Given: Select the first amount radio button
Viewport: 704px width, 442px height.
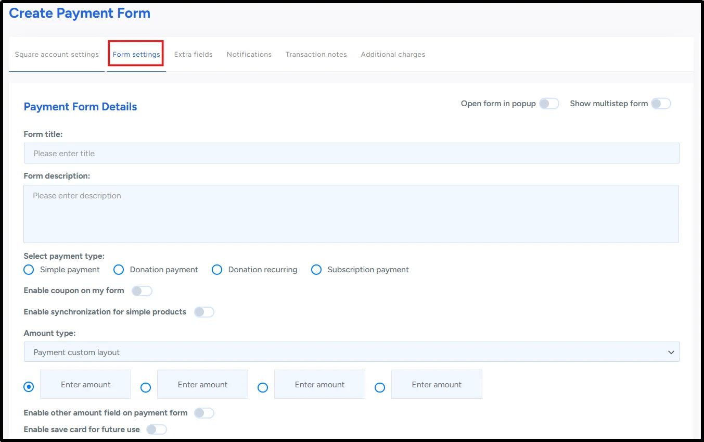Looking at the screenshot, I should 29,387.
